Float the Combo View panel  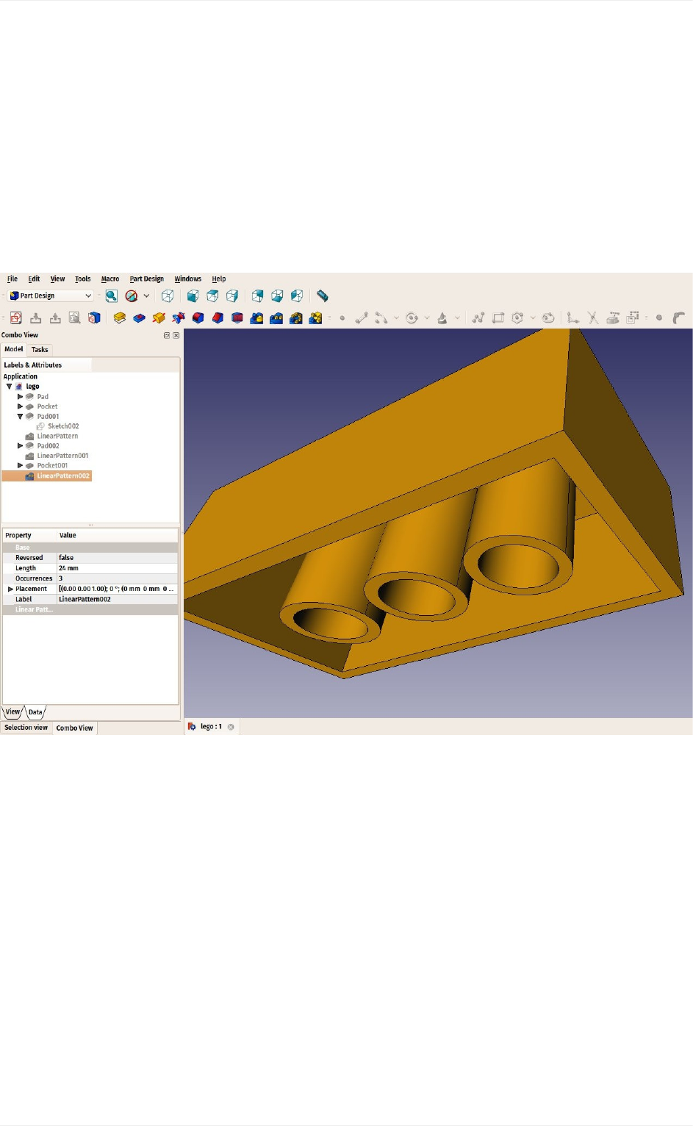tap(167, 335)
